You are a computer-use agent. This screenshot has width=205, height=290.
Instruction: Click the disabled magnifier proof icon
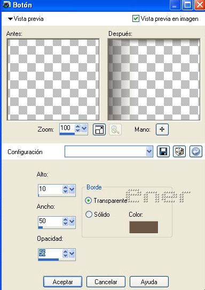pyautogui.click(x=115, y=129)
